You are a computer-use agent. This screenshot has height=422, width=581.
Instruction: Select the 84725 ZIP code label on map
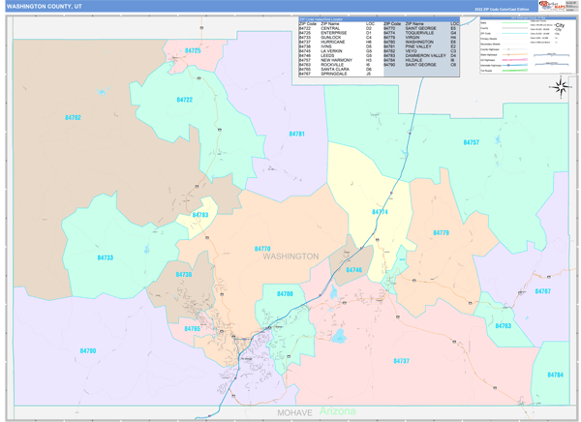pos(193,50)
